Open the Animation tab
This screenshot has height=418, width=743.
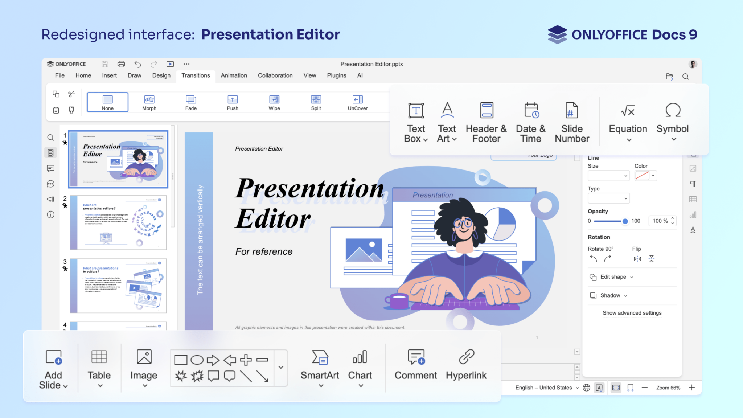pyautogui.click(x=234, y=75)
